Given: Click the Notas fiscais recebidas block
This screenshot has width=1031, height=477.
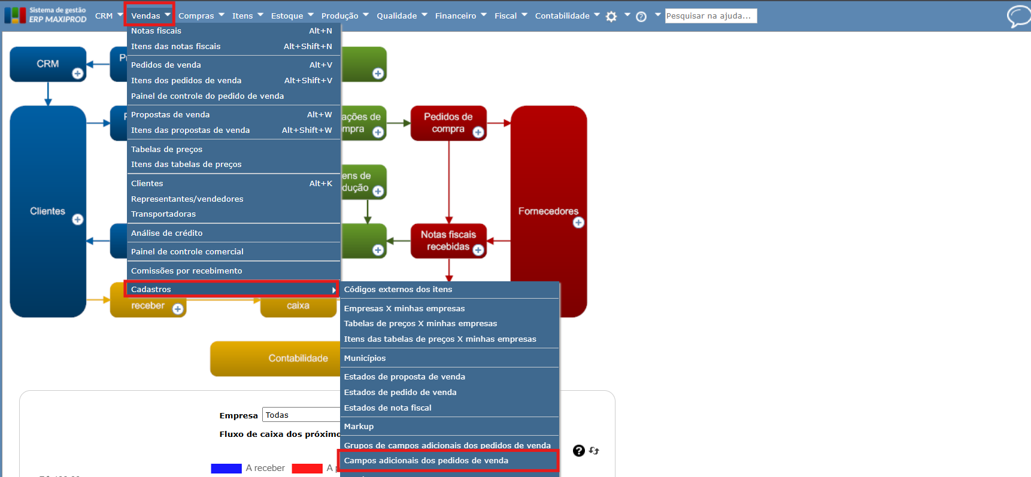Looking at the screenshot, I should (x=448, y=241).
